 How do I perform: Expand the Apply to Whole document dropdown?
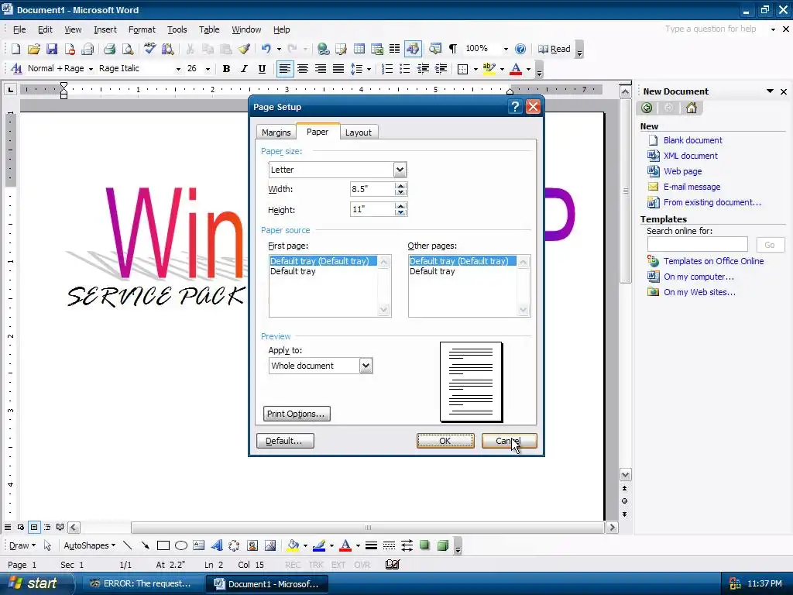pos(366,366)
